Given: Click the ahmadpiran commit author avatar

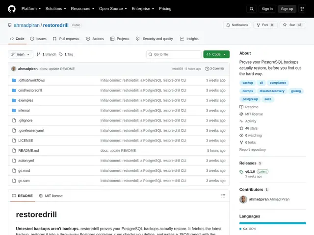Looking at the screenshot, I should point(14,69).
